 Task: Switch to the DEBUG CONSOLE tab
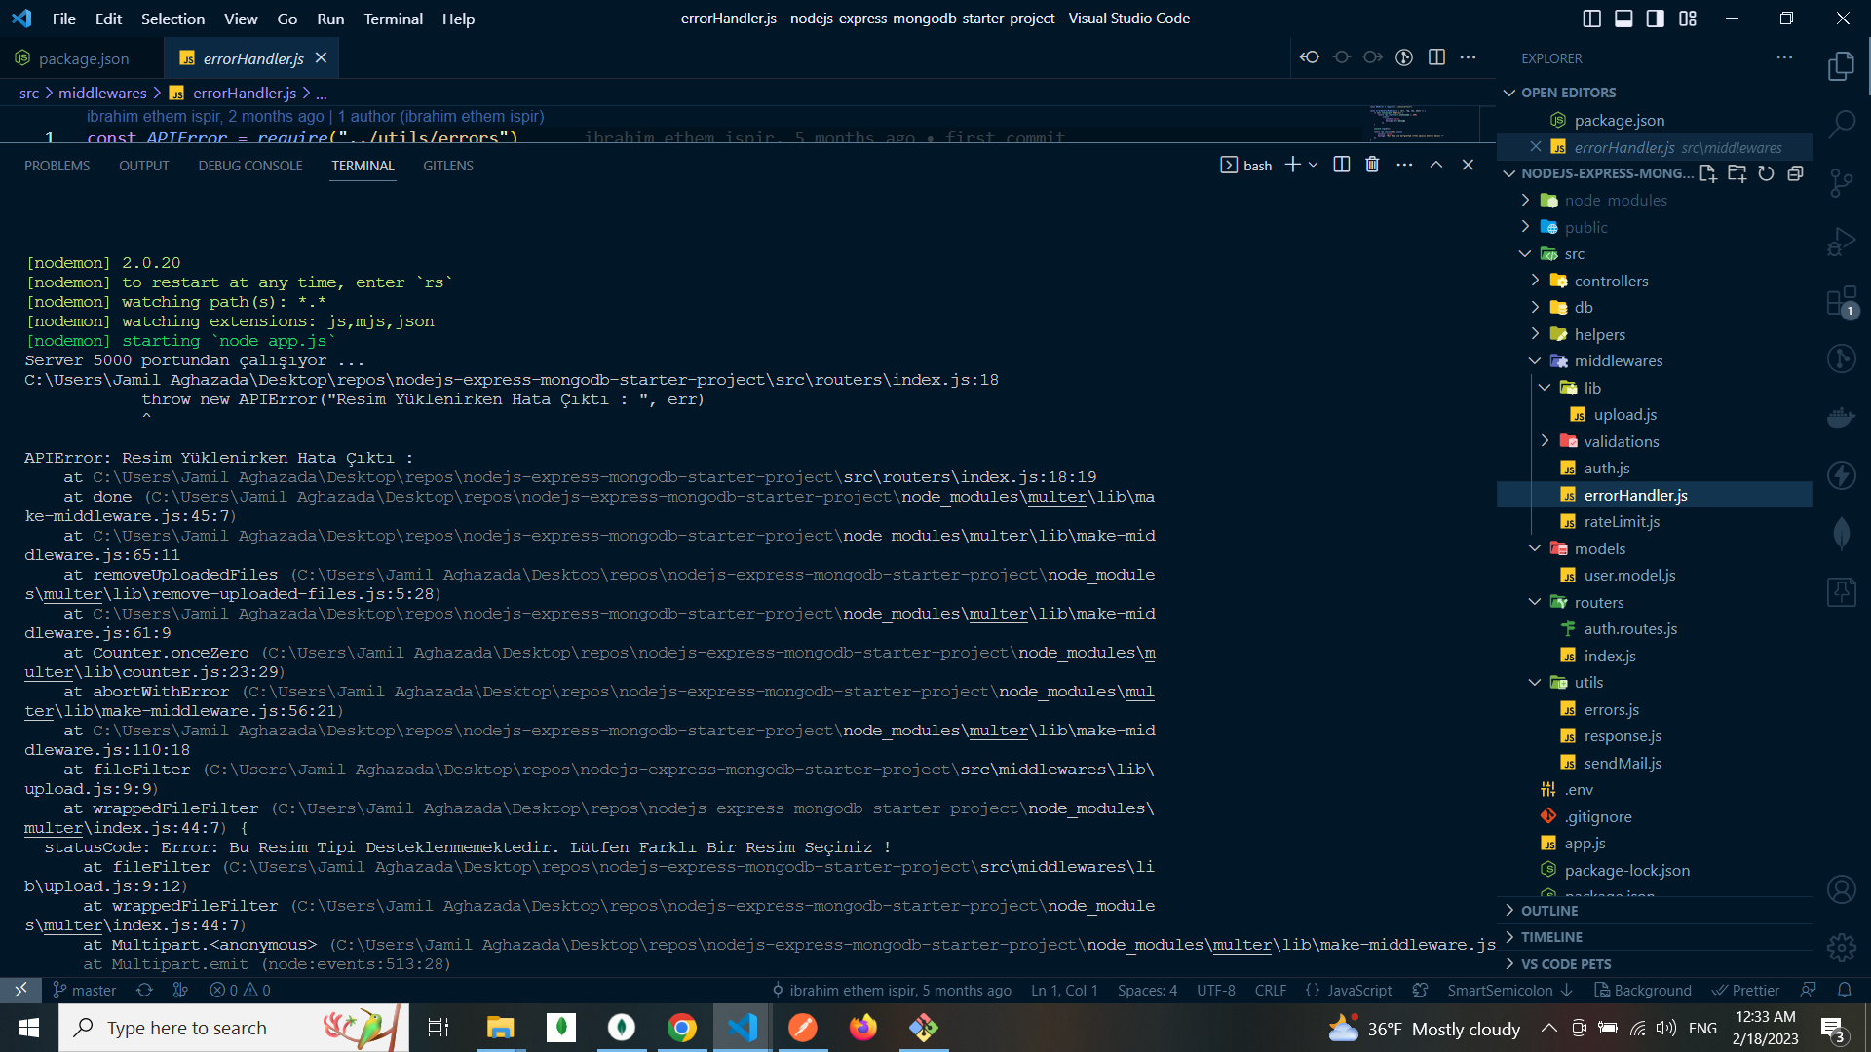(x=250, y=166)
